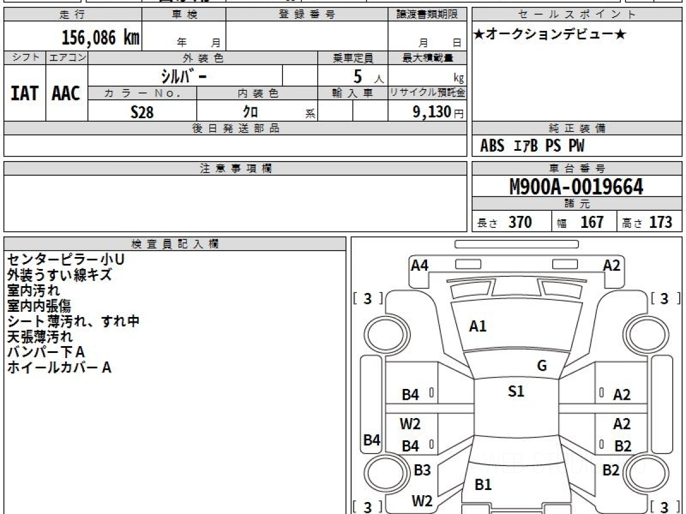686x514 pixels.
Task: Select inspector note 室内汚れ
Action: pyautogui.click(x=33, y=291)
